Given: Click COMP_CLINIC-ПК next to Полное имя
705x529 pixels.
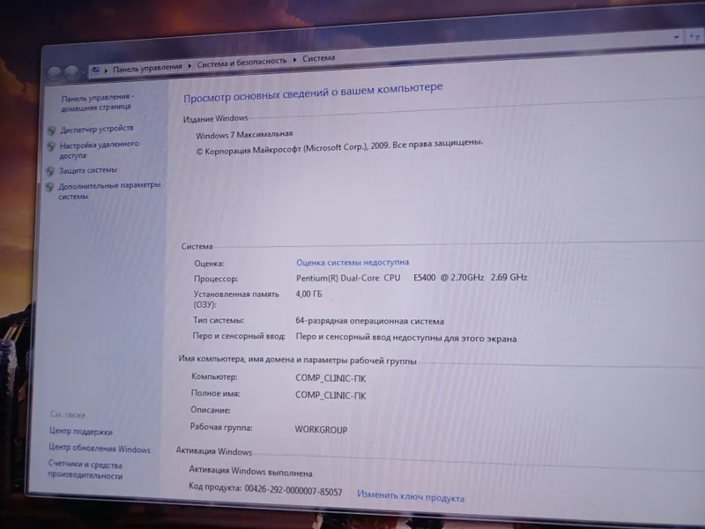Looking at the screenshot, I should click(x=330, y=395).
